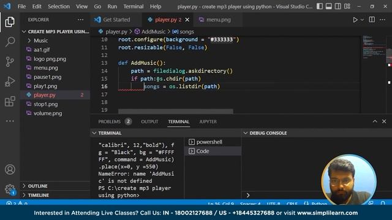Select the powershell terminal instance

coord(213,142)
